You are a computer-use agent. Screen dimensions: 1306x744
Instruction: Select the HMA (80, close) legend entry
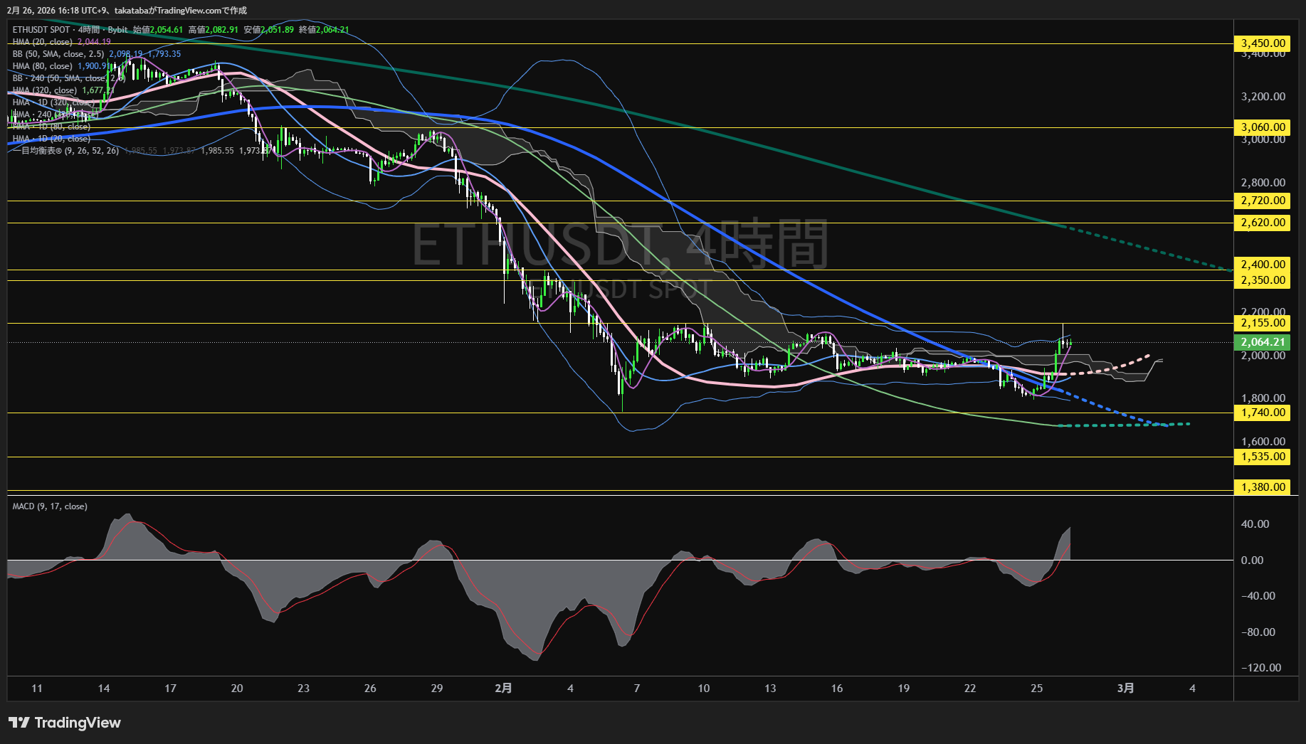(x=43, y=66)
